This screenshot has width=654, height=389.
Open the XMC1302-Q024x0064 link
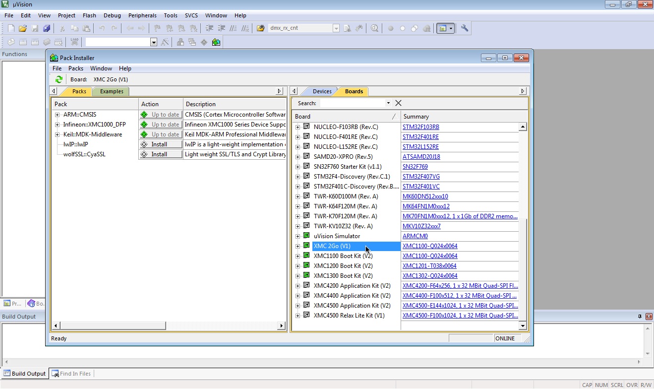coord(430,276)
